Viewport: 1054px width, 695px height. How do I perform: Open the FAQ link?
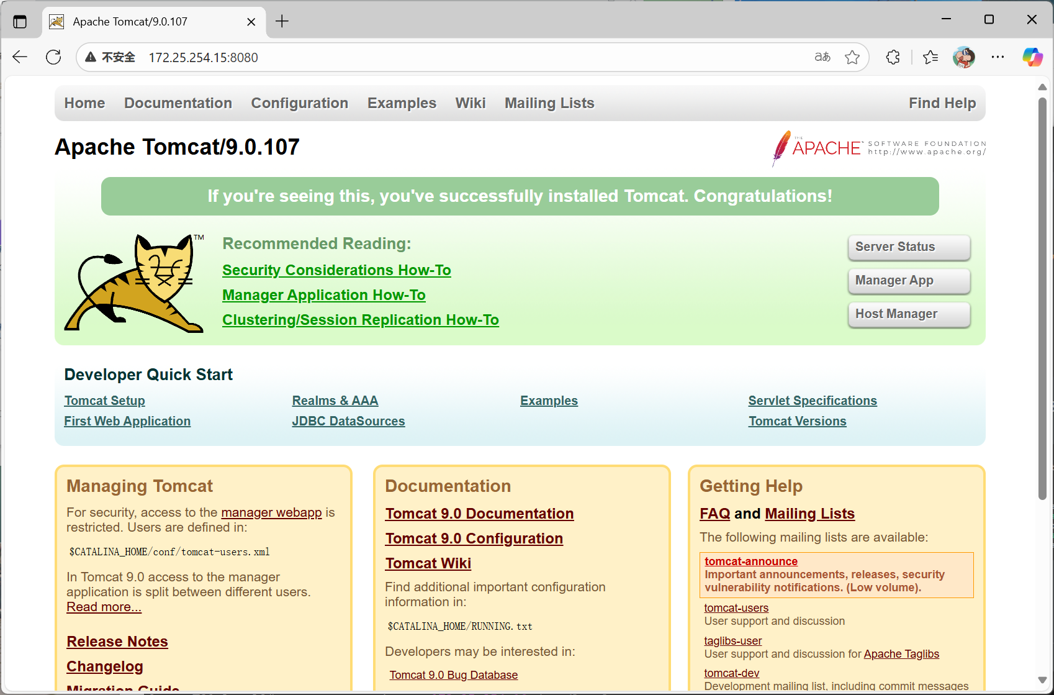[715, 514]
